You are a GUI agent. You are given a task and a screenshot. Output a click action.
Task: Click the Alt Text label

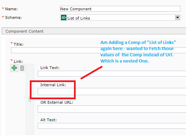(48, 120)
